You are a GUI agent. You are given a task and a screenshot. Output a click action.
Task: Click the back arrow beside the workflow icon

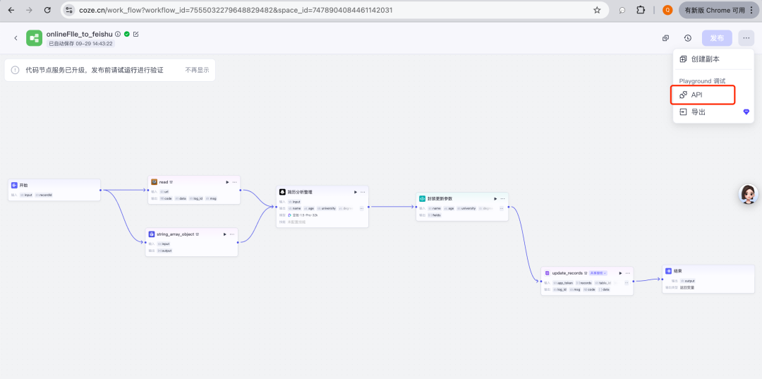(x=16, y=38)
